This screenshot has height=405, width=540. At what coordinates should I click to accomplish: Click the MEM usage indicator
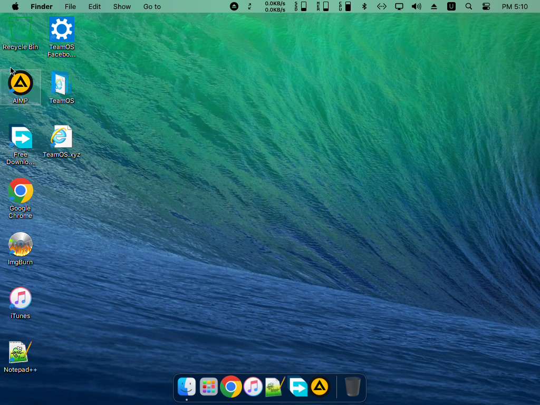pos(323,6)
